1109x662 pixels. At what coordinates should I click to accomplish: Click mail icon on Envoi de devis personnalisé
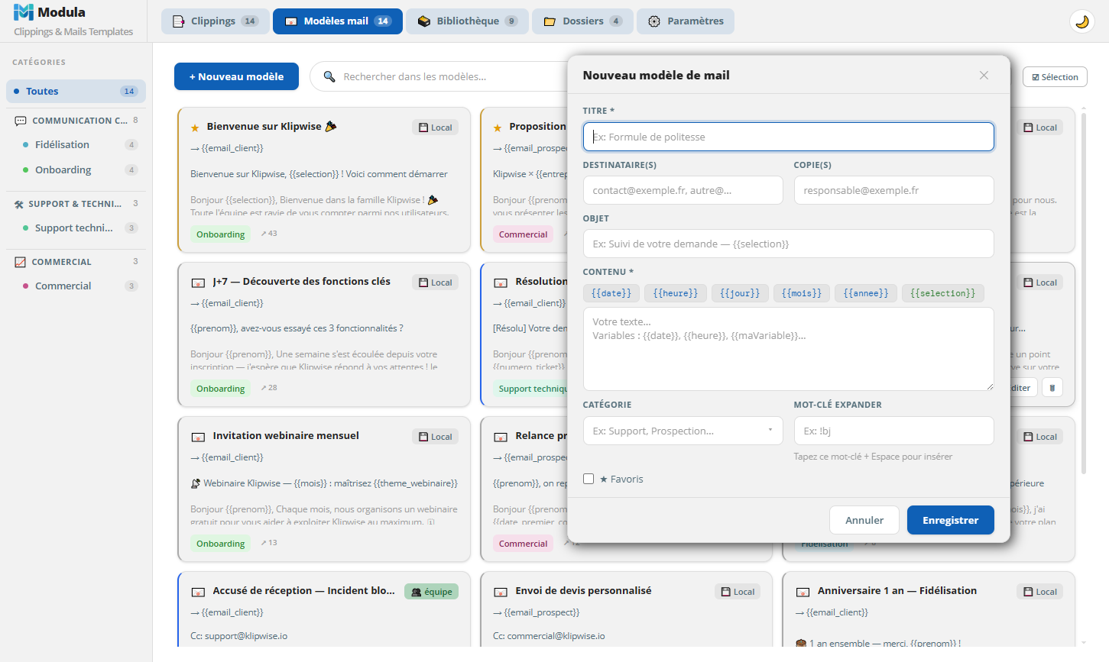pyautogui.click(x=501, y=592)
